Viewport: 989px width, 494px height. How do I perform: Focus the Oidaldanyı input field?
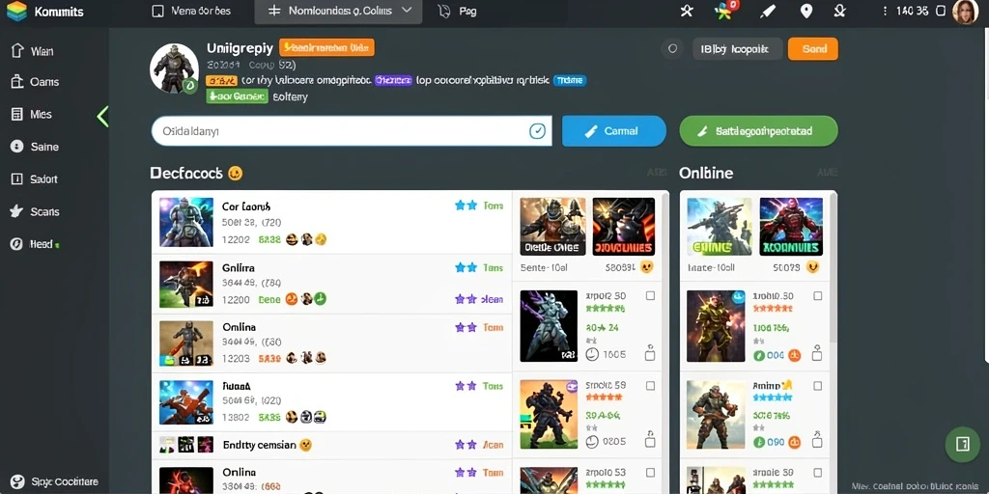tap(352, 131)
